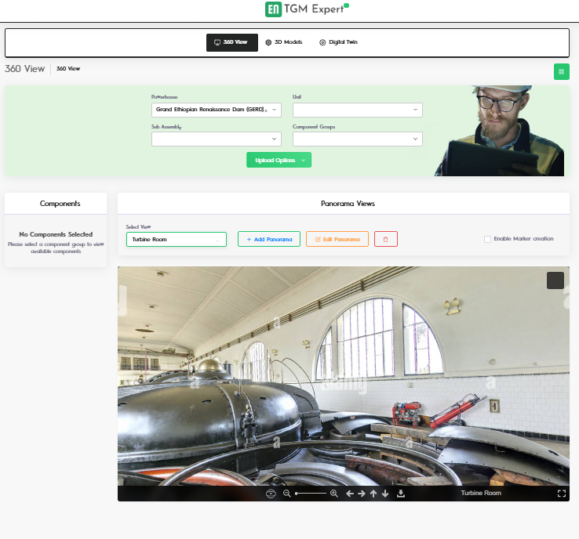
Task: Open the Select View dropdown showing Turbine Room
Action: point(177,239)
